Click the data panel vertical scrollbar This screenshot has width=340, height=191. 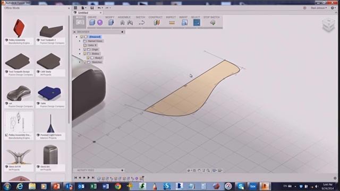click(69, 70)
